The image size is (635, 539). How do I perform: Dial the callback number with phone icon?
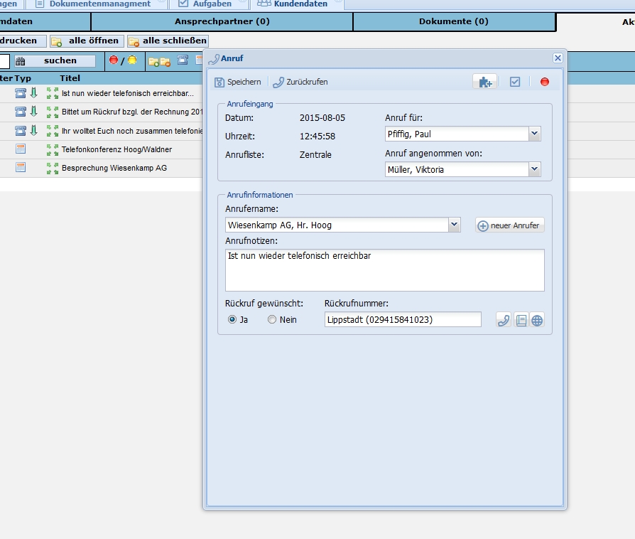tap(504, 320)
